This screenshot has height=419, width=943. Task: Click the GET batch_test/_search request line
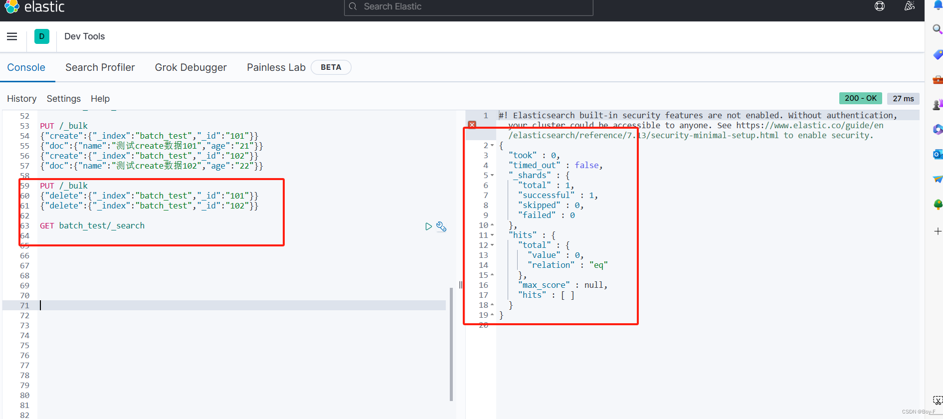(x=92, y=225)
